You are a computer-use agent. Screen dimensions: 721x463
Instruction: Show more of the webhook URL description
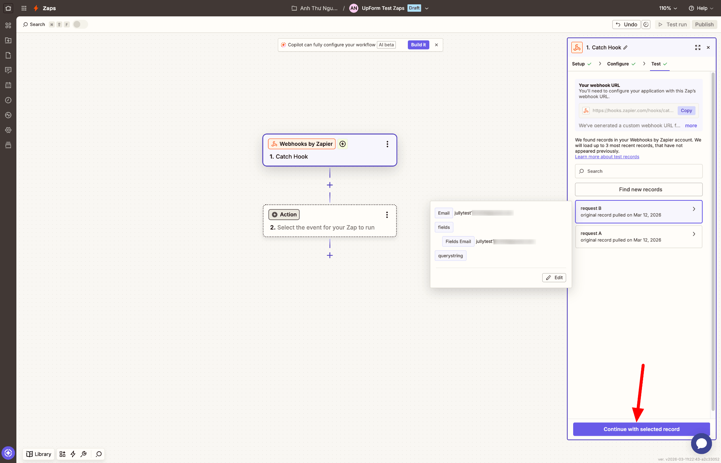(x=691, y=125)
